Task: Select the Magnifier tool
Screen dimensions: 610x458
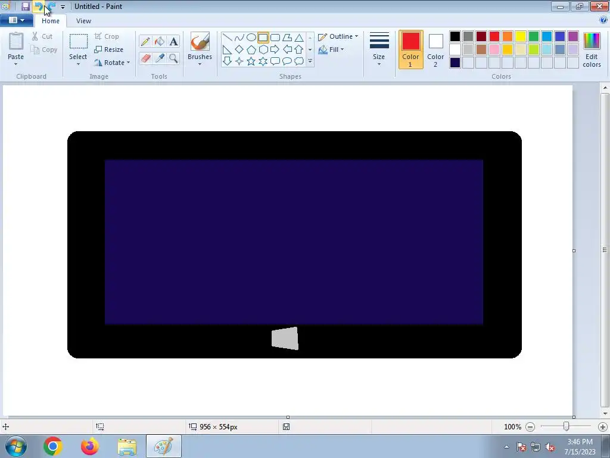Action: (173, 58)
